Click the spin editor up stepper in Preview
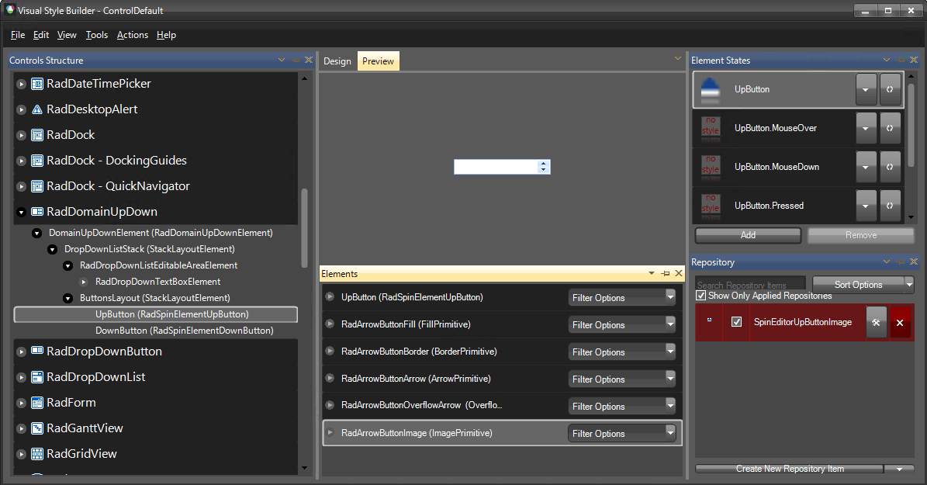 [x=544, y=164]
